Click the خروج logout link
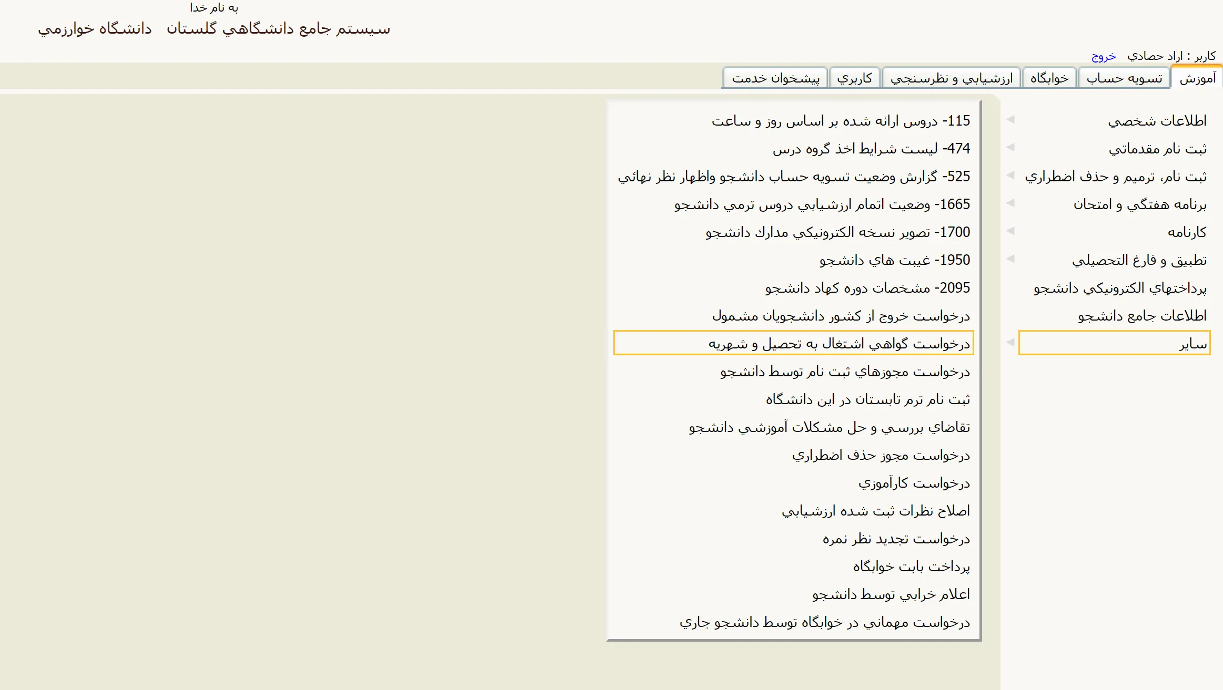 tap(1104, 56)
